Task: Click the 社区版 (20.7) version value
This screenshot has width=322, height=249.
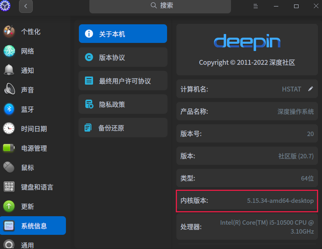Action: (296, 156)
